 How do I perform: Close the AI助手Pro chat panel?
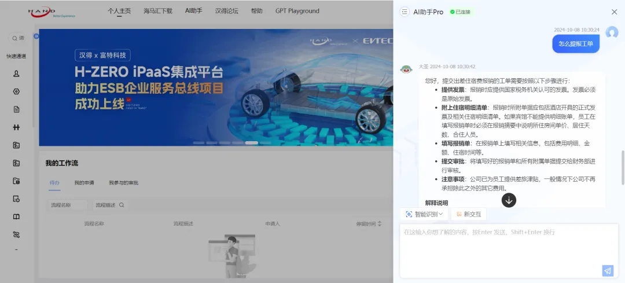[614, 12]
